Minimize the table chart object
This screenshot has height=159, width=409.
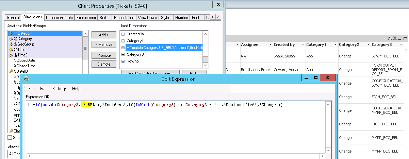click(400, 38)
